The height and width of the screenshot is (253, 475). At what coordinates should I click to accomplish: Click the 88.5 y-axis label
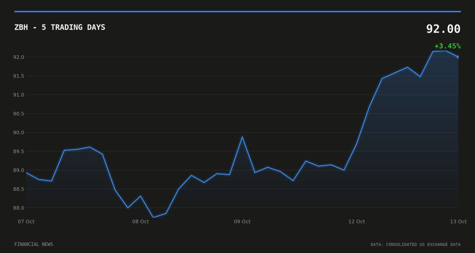click(19, 189)
